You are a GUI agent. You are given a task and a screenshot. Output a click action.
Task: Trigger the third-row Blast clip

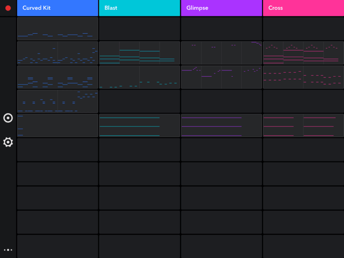tap(139, 77)
